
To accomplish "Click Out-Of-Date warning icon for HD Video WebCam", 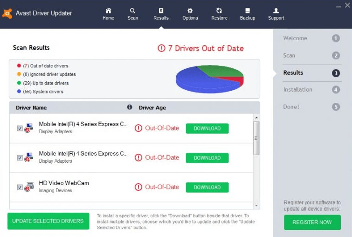I will [138, 187].
